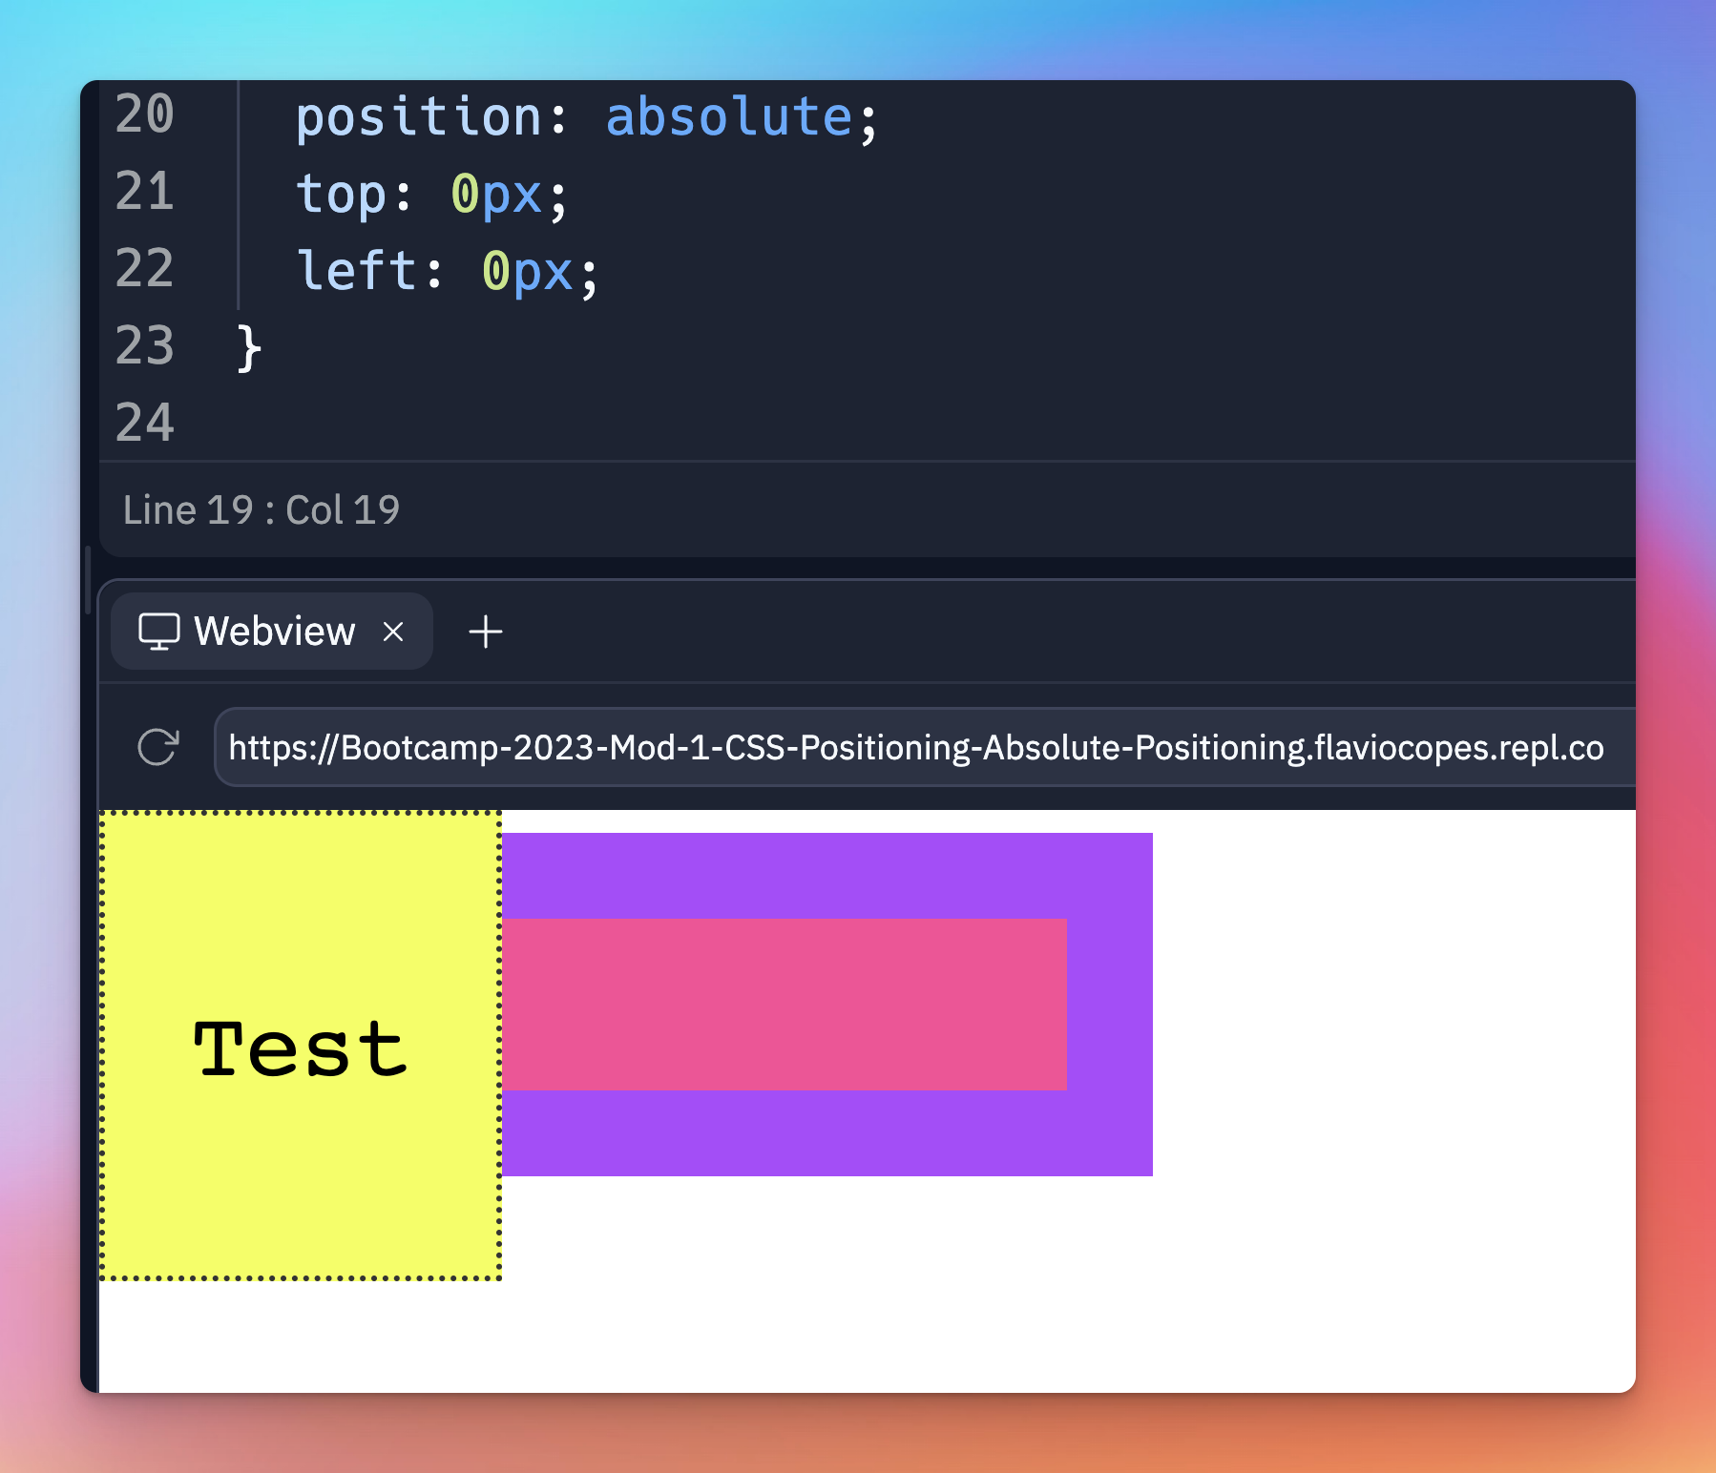1716x1473 pixels.
Task: Close the Webview tab
Action: coord(393,632)
